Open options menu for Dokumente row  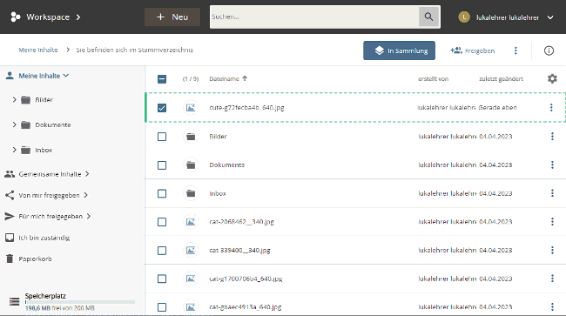coord(552,165)
